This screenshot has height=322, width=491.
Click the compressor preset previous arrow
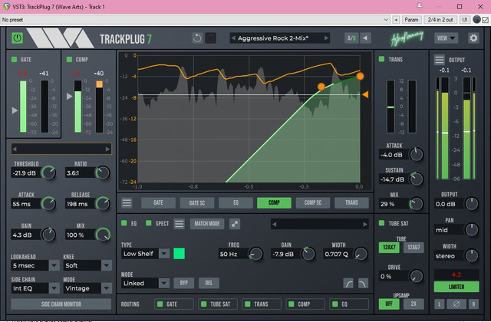(x=15, y=149)
